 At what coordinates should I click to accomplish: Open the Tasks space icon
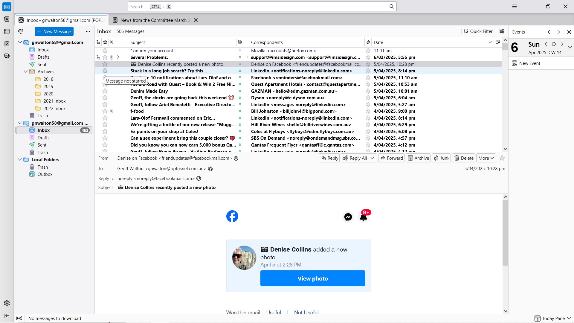click(7, 44)
